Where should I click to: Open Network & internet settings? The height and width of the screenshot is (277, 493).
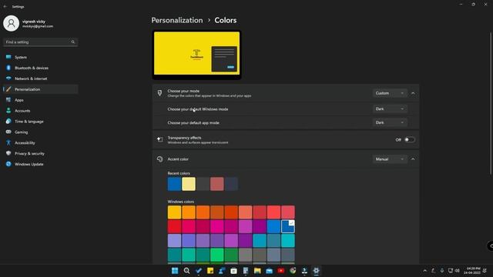click(x=40, y=78)
